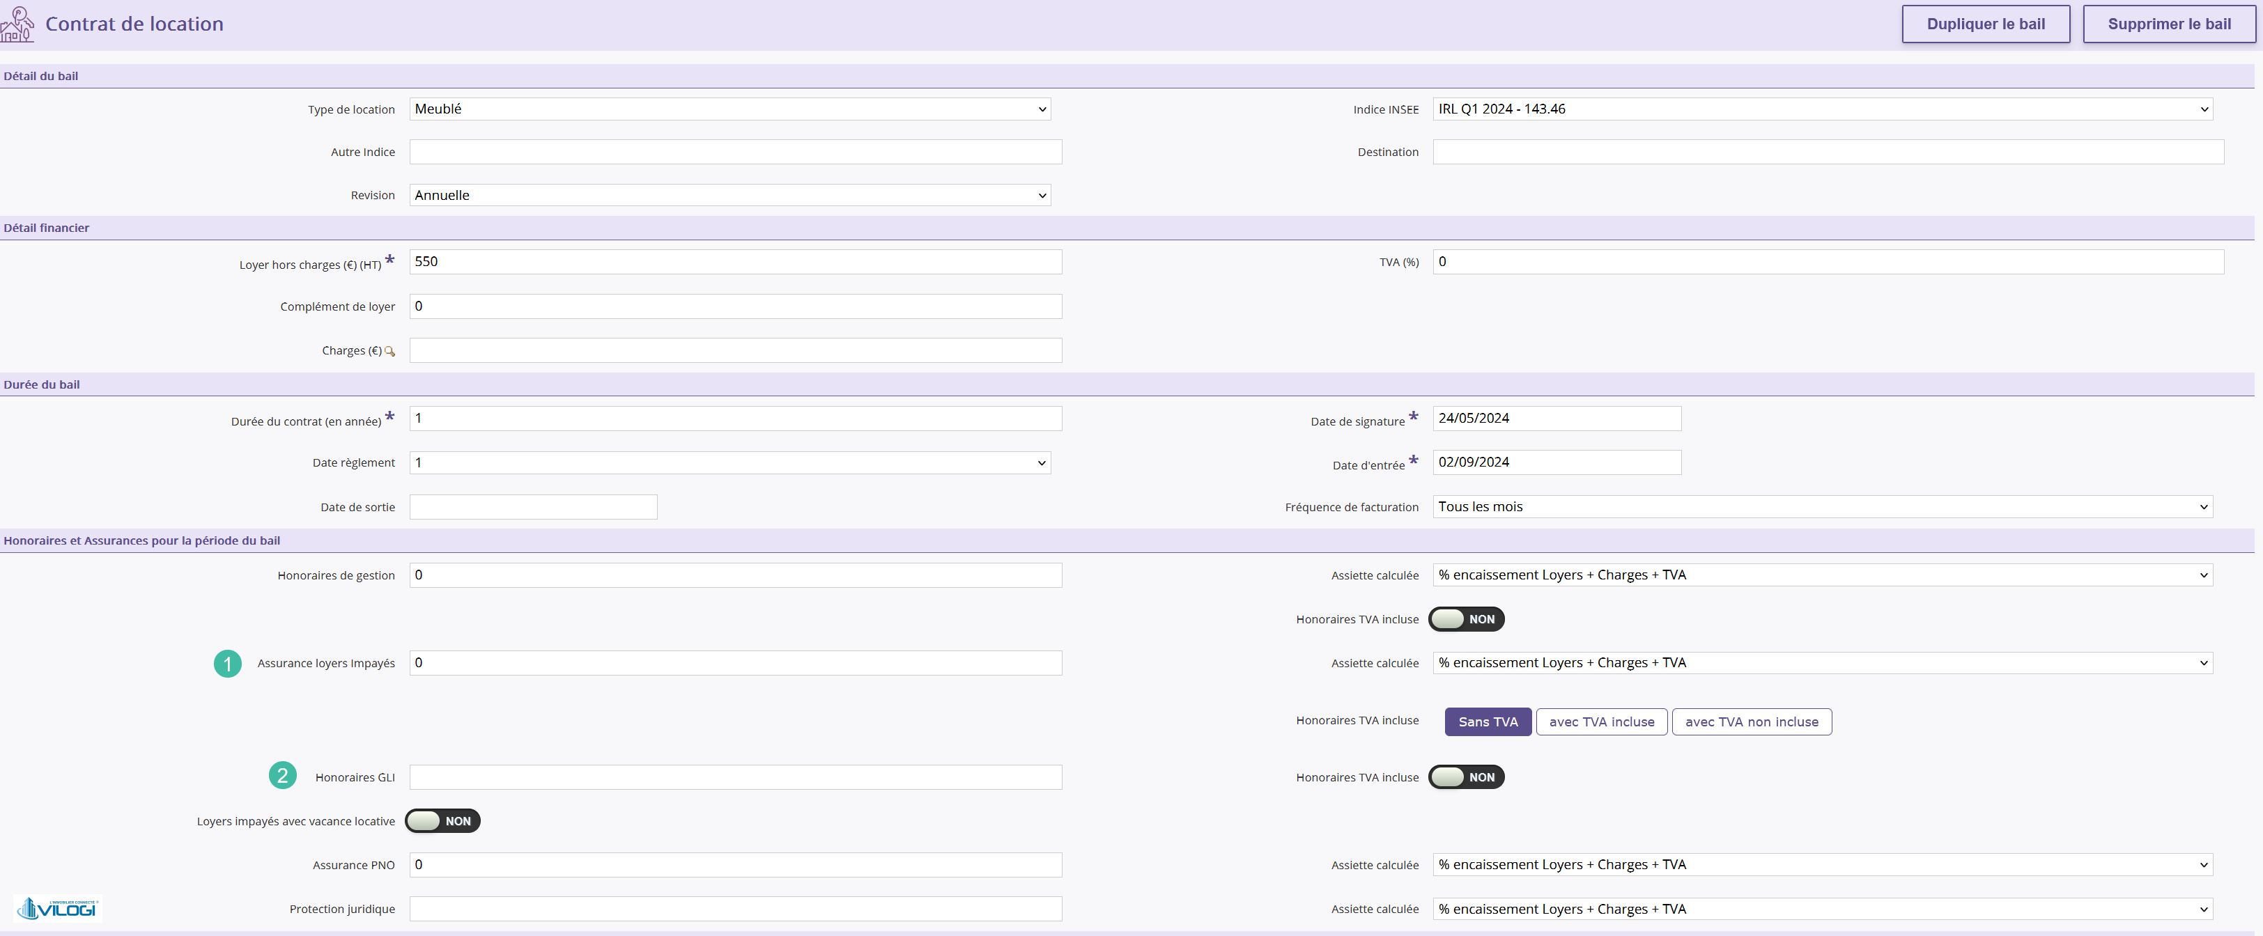Viewport: 2263px width, 936px height.
Task: Click Dupliquer le bail button
Action: click(x=1986, y=24)
